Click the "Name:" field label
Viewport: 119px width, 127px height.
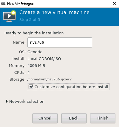tap(19, 42)
